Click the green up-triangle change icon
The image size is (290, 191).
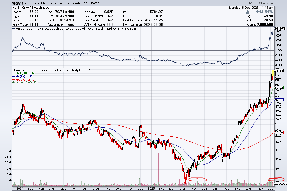tap(247, 12)
